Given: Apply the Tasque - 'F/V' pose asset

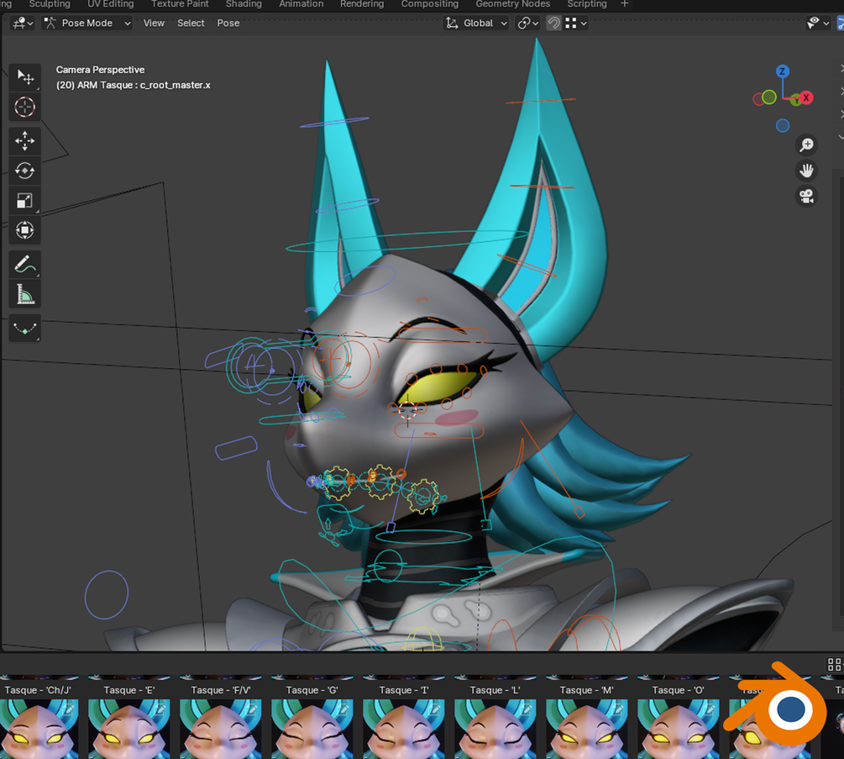Looking at the screenshot, I should click(221, 722).
